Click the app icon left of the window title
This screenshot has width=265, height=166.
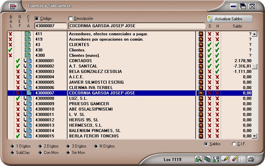tap(13, 6)
